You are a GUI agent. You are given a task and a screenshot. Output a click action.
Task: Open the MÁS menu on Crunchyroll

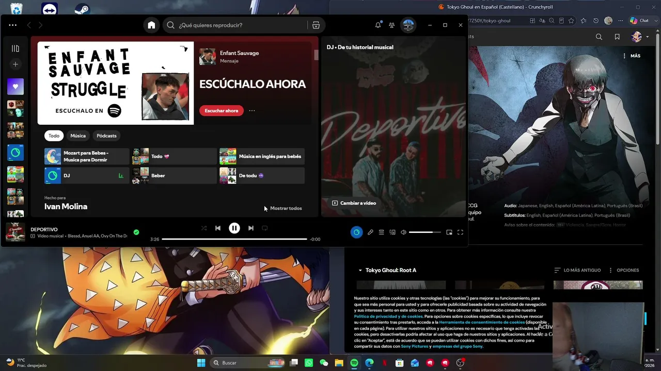tap(632, 56)
